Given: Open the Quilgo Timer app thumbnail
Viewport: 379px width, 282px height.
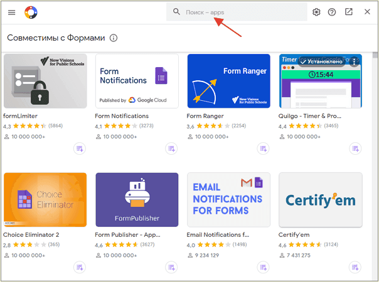Looking at the screenshot, I should pos(321,81).
